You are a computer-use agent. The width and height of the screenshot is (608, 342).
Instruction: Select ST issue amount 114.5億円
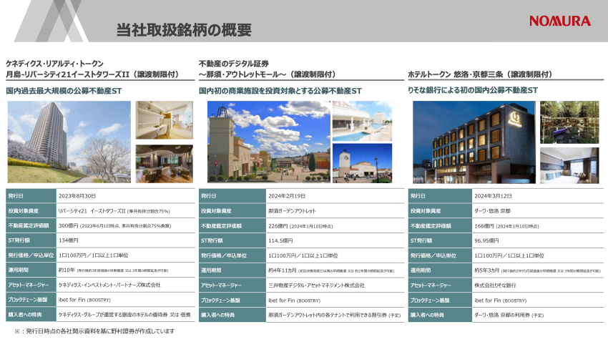click(x=280, y=241)
